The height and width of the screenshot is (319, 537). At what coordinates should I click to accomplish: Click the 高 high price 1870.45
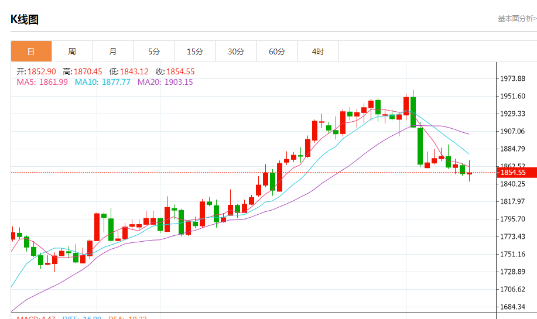click(x=83, y=71)
